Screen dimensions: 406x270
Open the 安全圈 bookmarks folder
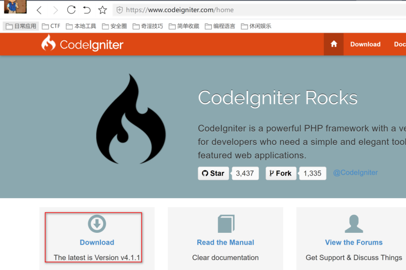(x=114, y=26)
